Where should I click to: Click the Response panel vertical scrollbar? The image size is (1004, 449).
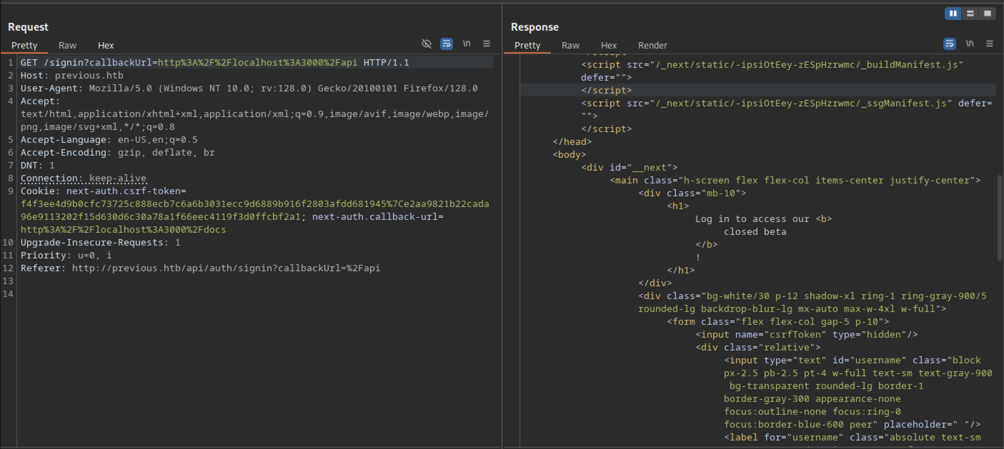(1000, 218)
